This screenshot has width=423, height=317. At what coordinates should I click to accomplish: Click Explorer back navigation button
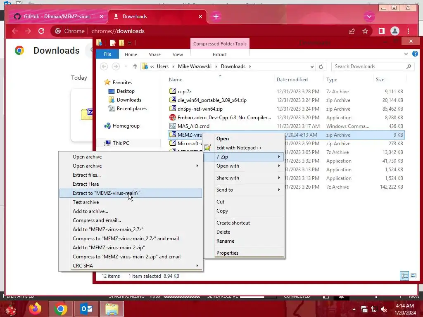point(104,66)
